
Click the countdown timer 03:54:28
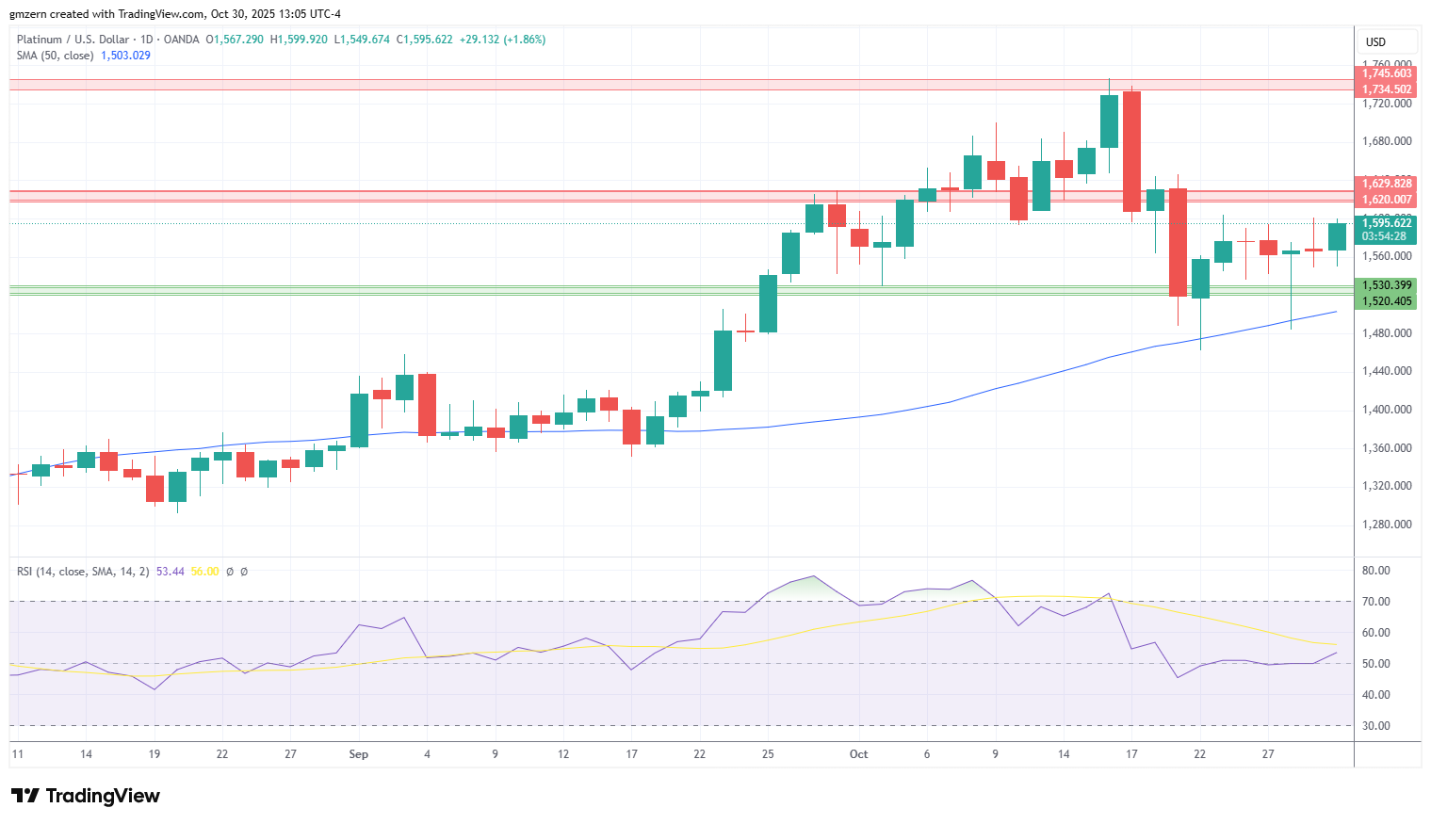click(x=1384, y=236)
